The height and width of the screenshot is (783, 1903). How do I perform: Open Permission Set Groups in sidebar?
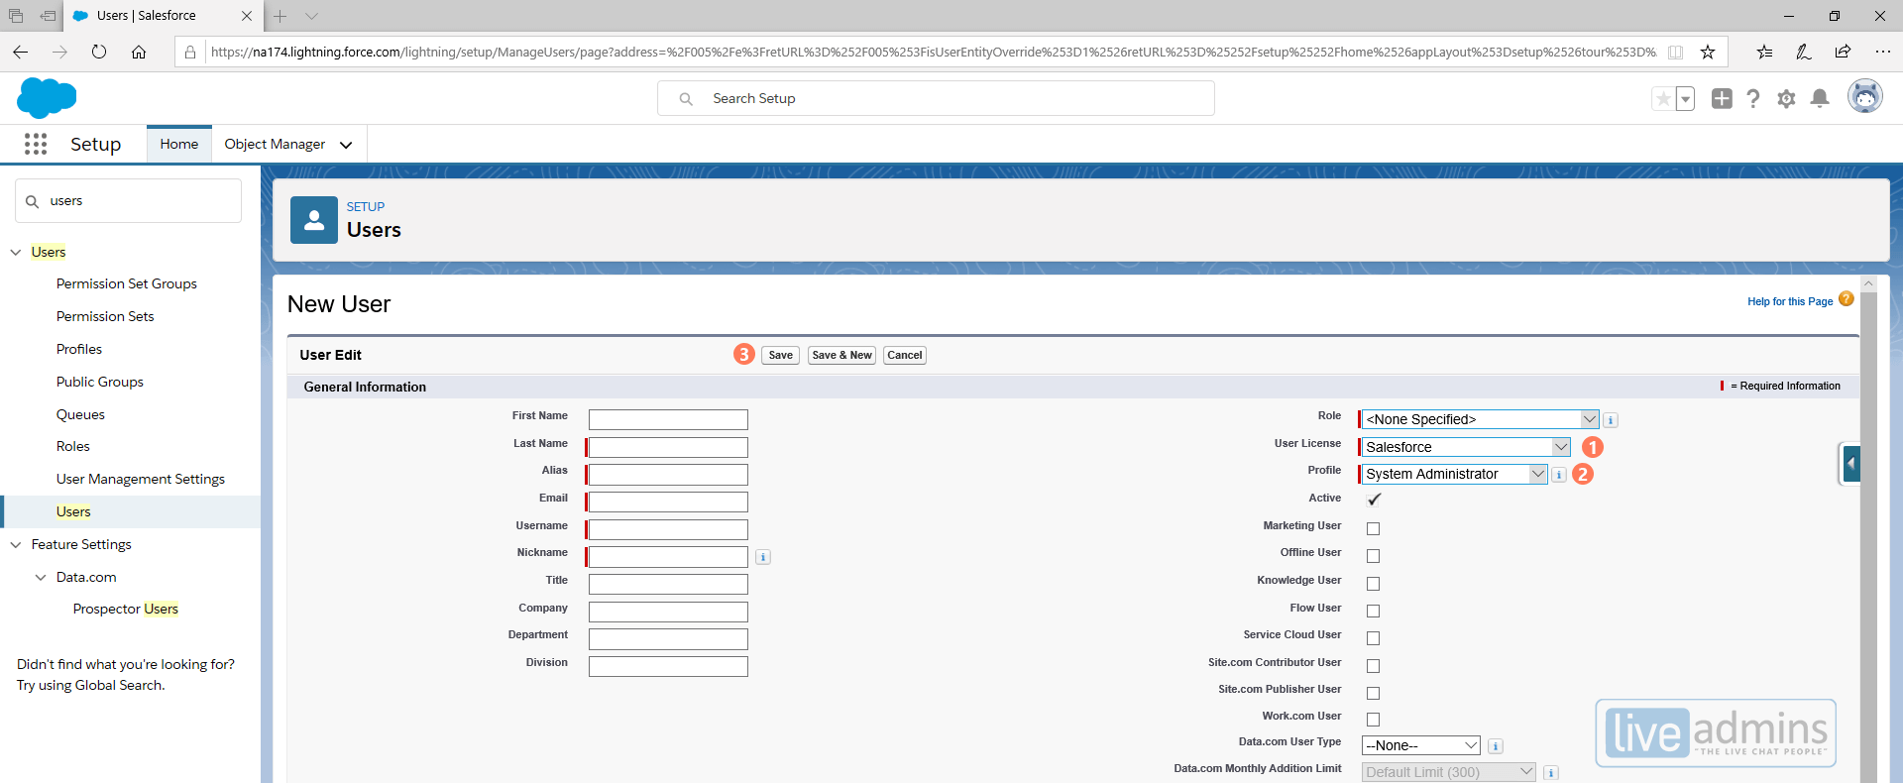pos(127,283)
